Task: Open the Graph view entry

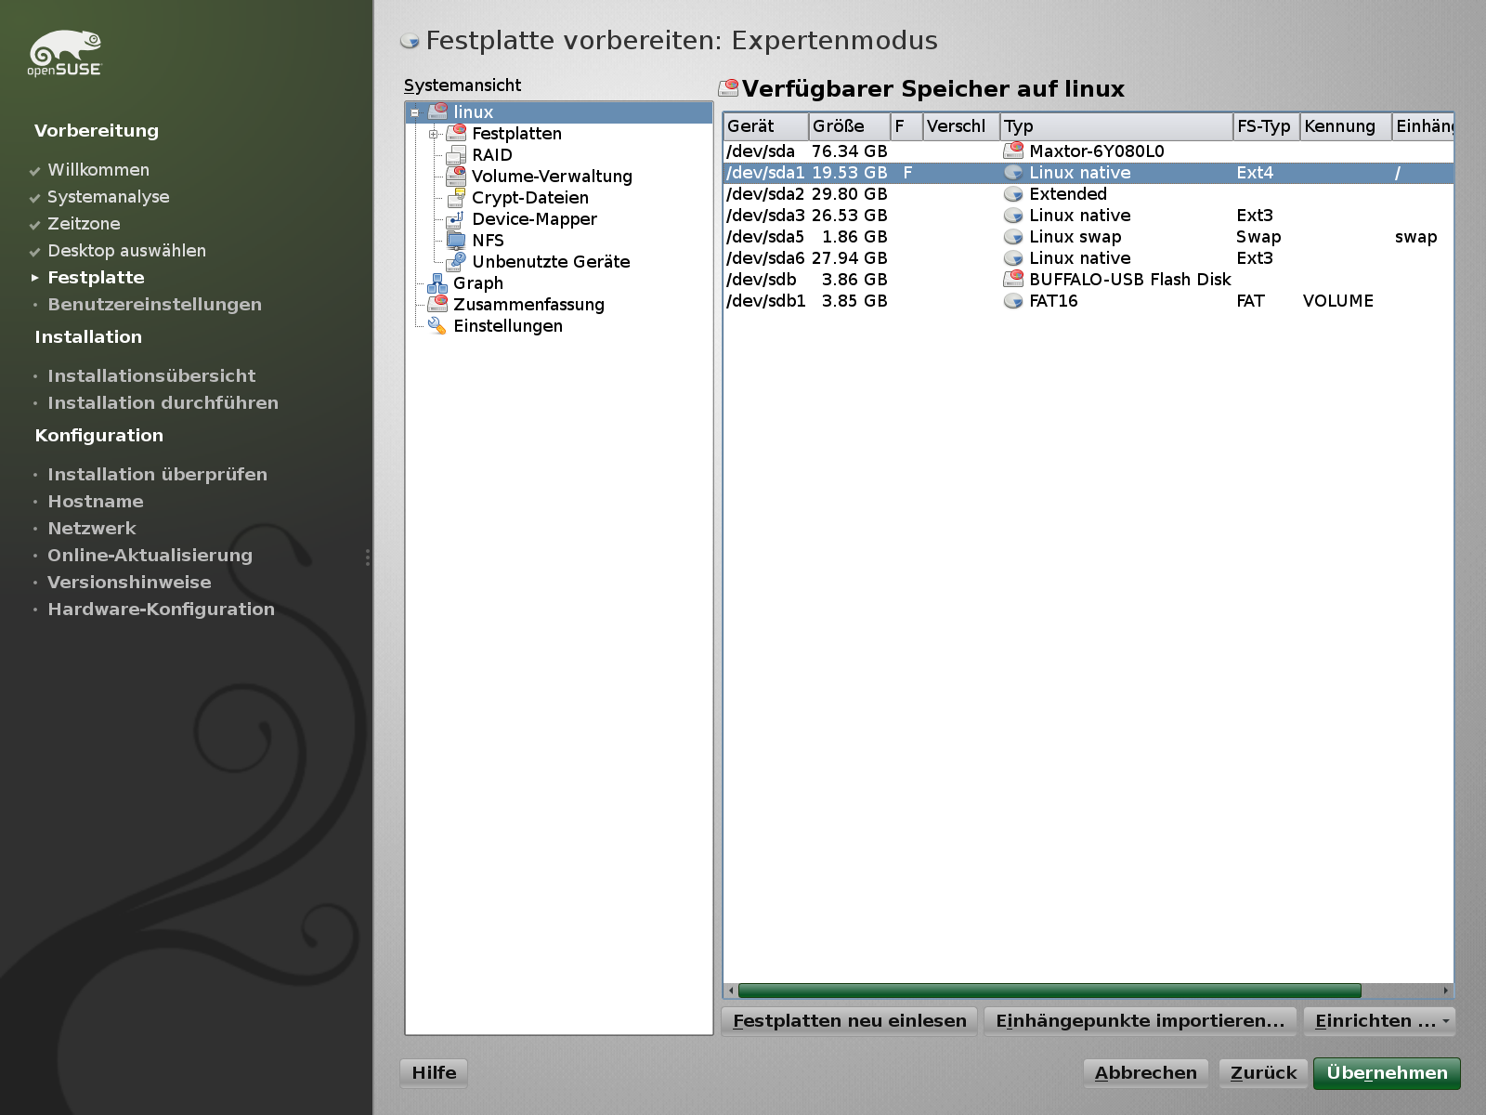Action: [478, 282]
